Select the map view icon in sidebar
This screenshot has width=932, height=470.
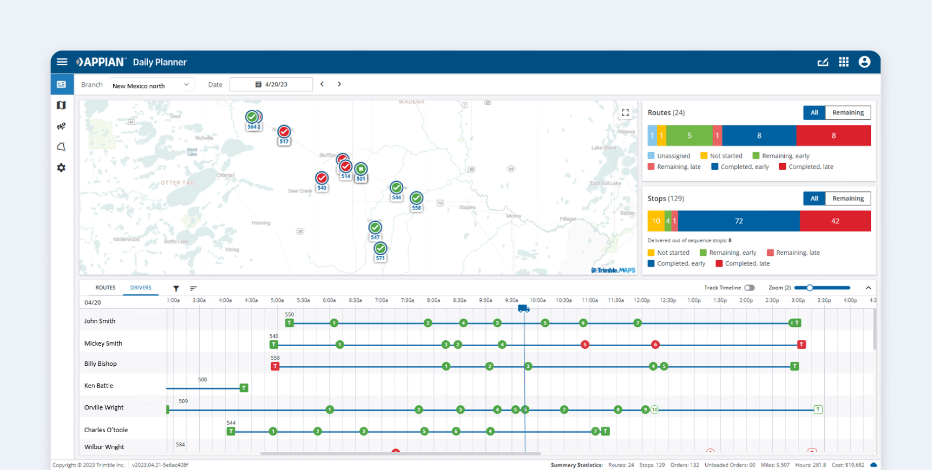click(61, 105)
